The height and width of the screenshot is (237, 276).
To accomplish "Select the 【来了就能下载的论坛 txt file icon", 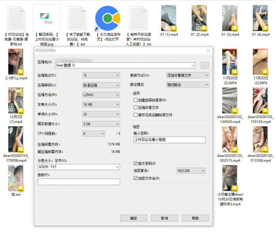I will 77,18.
